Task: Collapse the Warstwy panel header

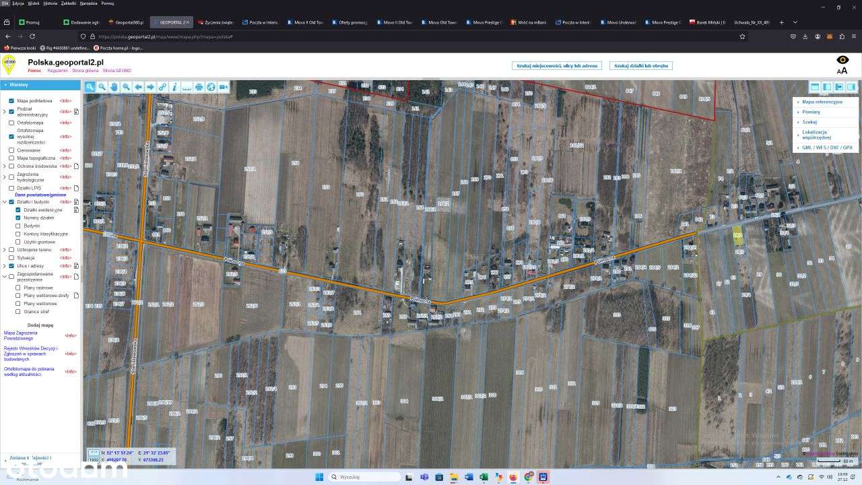Action: [40, 85]
